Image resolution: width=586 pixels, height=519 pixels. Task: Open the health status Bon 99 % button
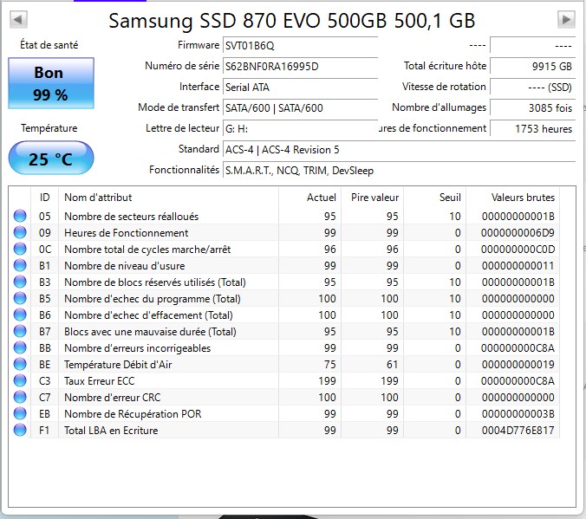51,83
